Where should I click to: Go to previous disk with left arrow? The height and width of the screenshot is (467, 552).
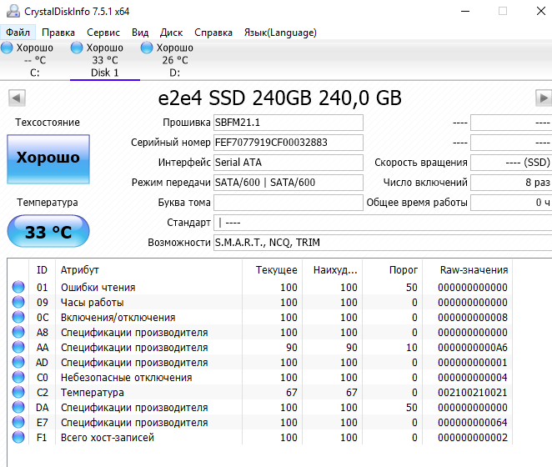coord(17,98)
